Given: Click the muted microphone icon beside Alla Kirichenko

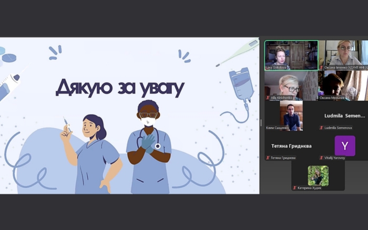Looking at the screenshot, I should click(268, 98).
